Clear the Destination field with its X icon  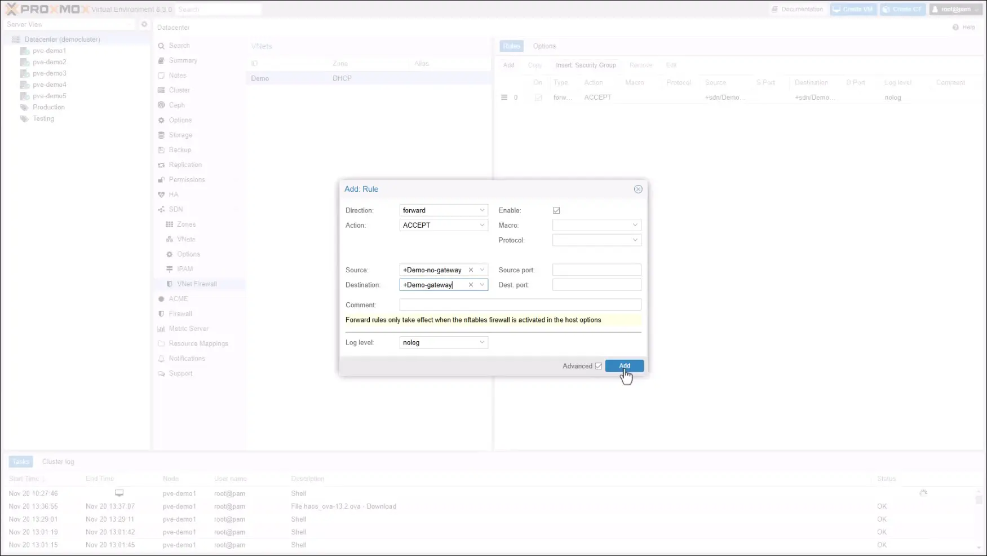471,285
